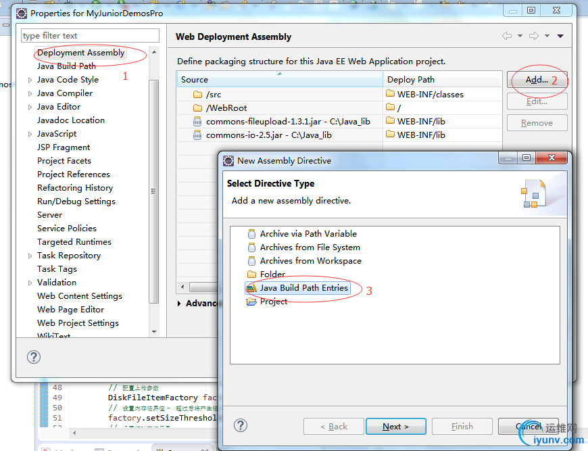The image size is (588, 451).
Task: Expand Java Editor tree node
Action: pyautogui.click(x=30, y=107)
